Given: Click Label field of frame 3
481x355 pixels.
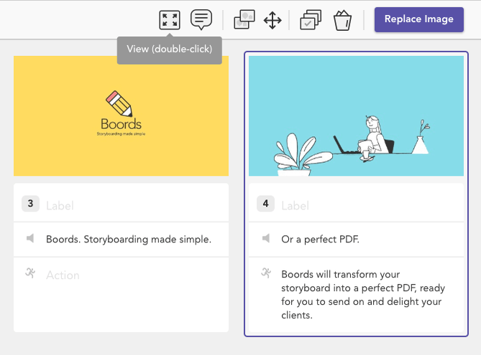Looking at the screenshot, I should (x=137, y=205).
